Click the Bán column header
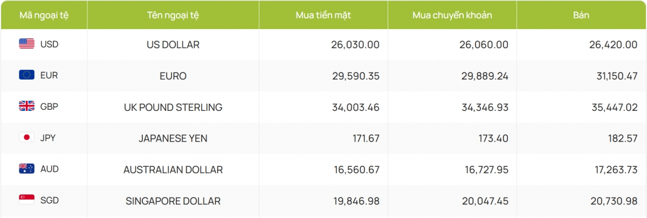This screenshot has width=647, height=218. [x=582, y=15]
